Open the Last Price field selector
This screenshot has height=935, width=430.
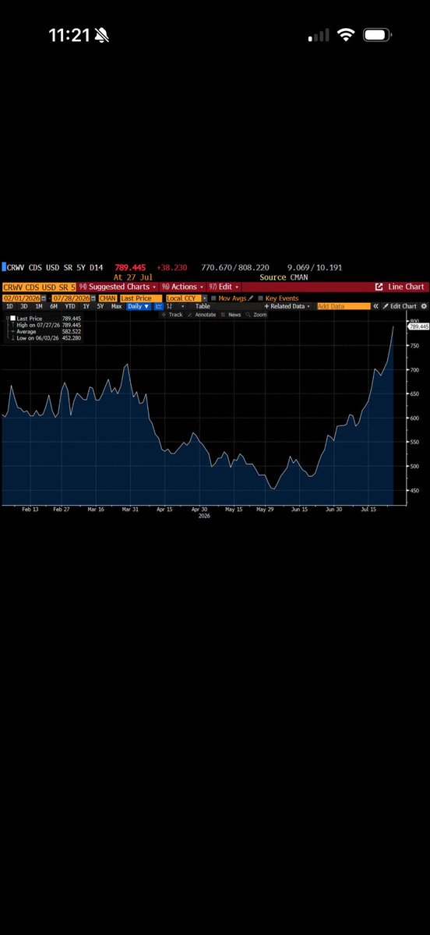point(140,298)
